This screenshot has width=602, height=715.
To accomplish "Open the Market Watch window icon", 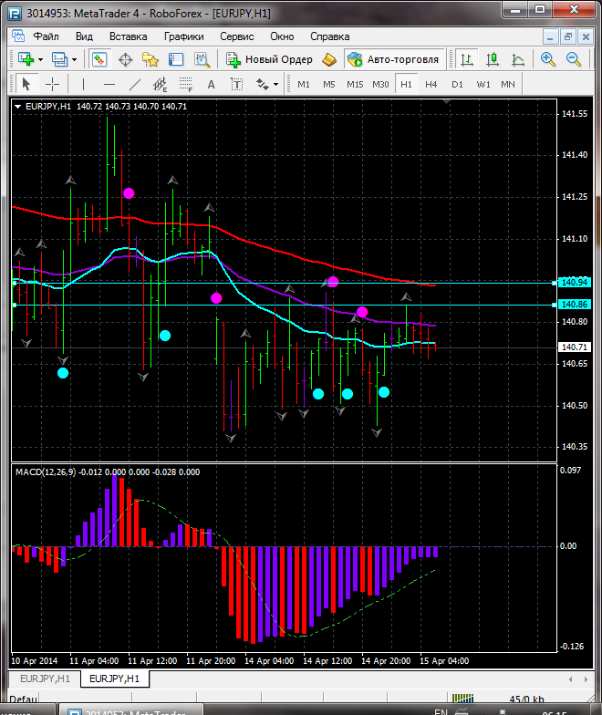I will pyautogui.click(x=99, y=59).
